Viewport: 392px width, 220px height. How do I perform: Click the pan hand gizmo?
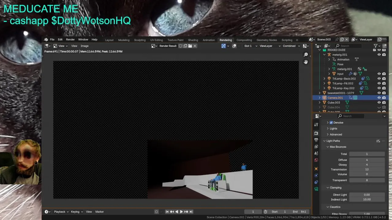306,62
